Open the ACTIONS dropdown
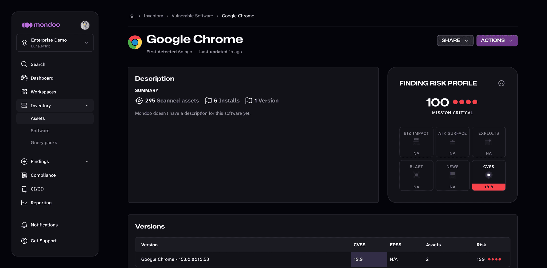 click(x=497, y=40)
